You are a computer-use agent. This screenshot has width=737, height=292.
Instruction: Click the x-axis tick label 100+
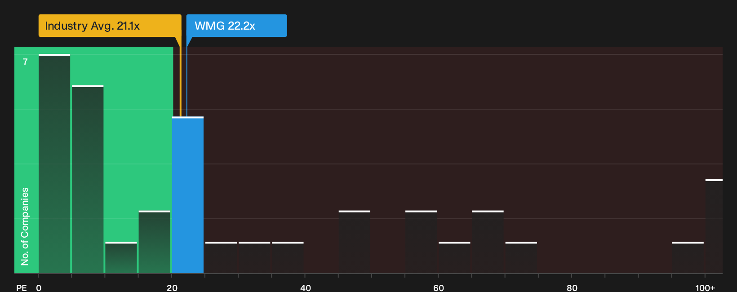(x=705, y=288)
